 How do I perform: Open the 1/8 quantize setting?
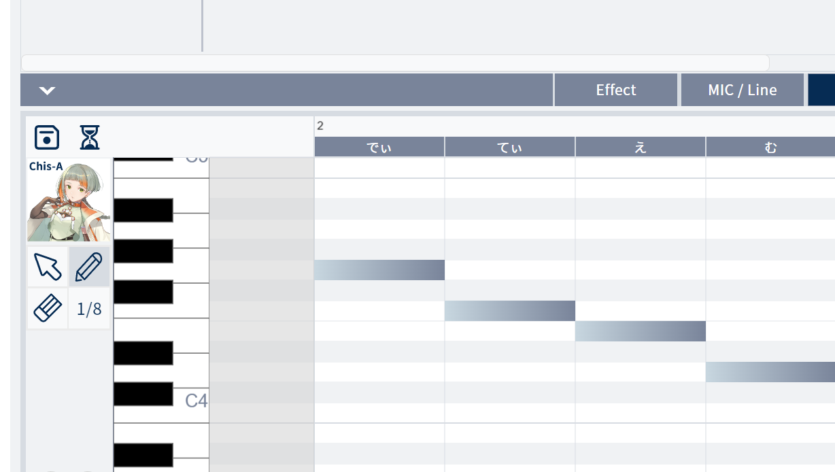coord(89,309)
